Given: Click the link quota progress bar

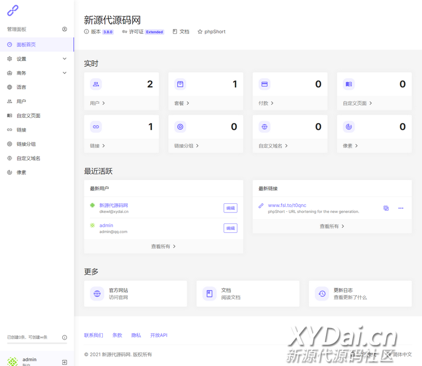Looking at the screenshot, I should coord(34,343).
